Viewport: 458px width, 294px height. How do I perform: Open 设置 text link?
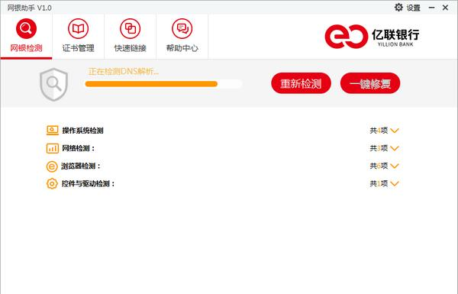click(414, 8)
